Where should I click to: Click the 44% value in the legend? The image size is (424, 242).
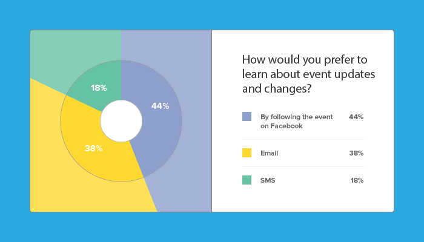356,117
